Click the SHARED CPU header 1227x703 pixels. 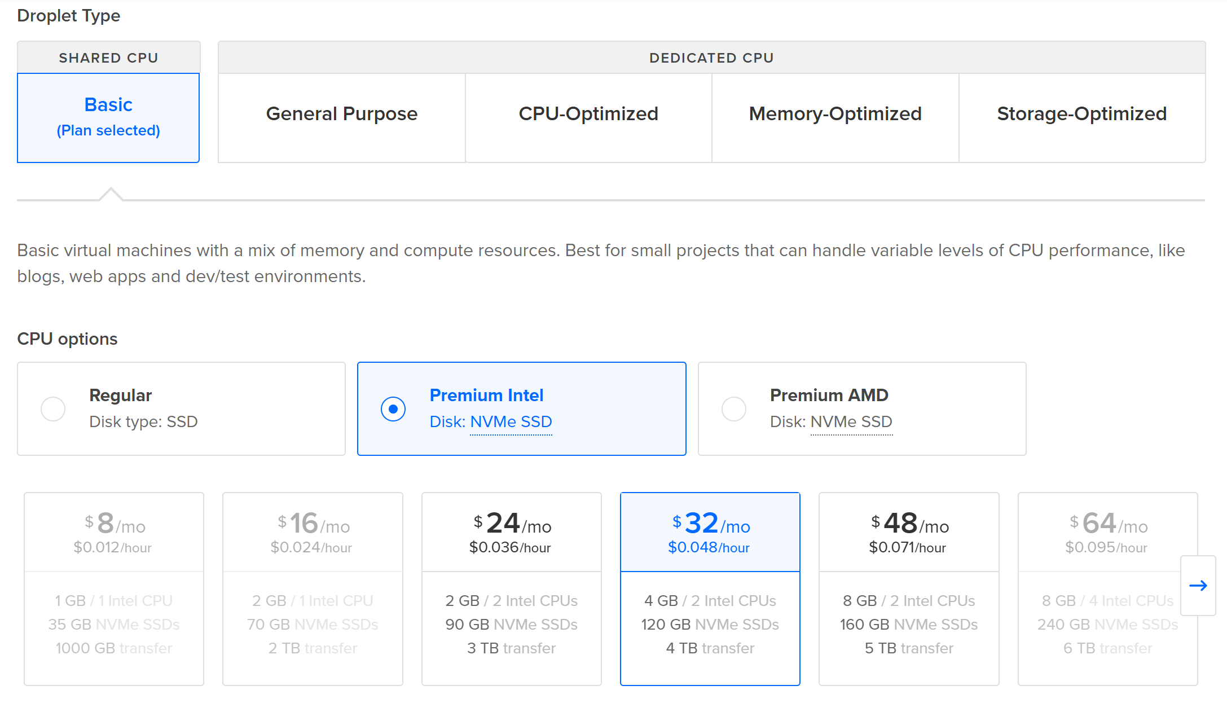click(108, 58)
